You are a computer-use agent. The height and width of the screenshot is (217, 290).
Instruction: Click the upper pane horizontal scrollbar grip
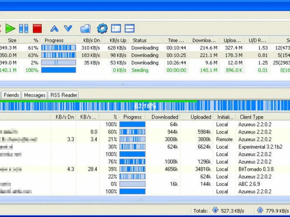point(122,84)
